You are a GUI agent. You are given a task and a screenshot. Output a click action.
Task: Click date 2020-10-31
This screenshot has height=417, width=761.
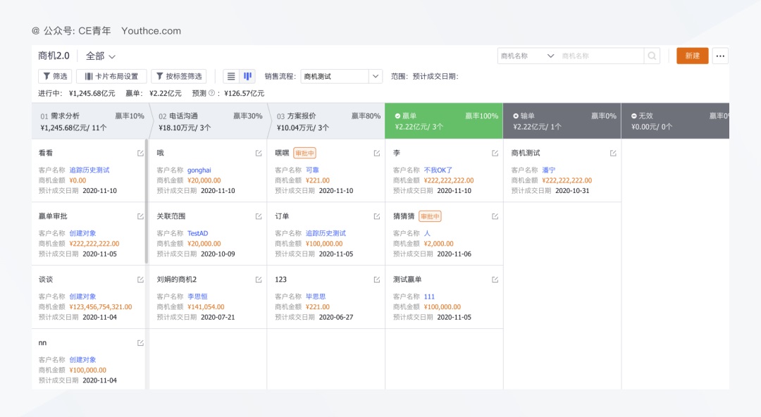pyautogui.click(x=572, y=191)
